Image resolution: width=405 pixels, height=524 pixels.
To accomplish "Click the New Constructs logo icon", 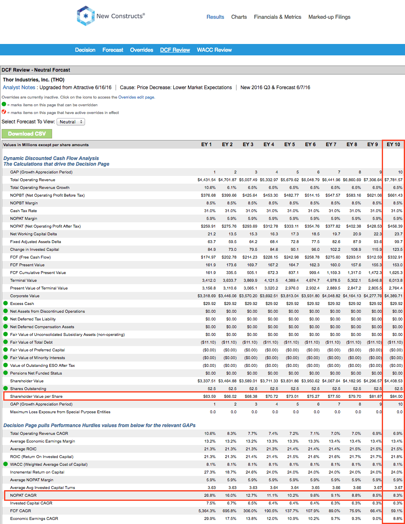I will [x=85, y=16].
